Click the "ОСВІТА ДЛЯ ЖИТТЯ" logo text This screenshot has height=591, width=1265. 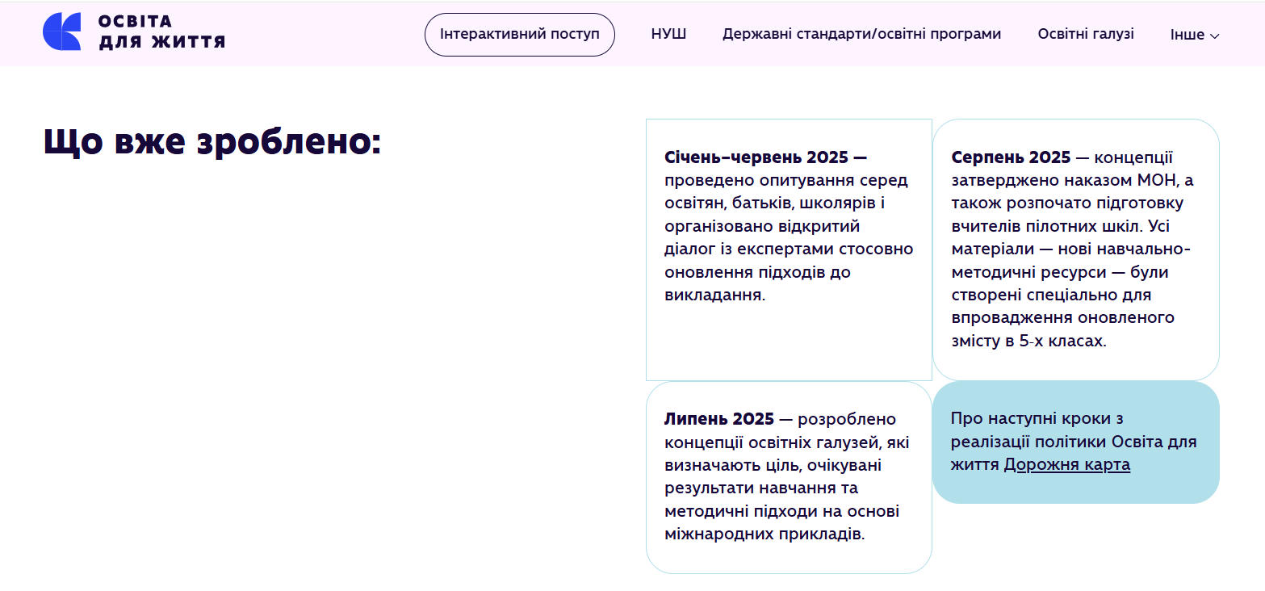point(161,32)
